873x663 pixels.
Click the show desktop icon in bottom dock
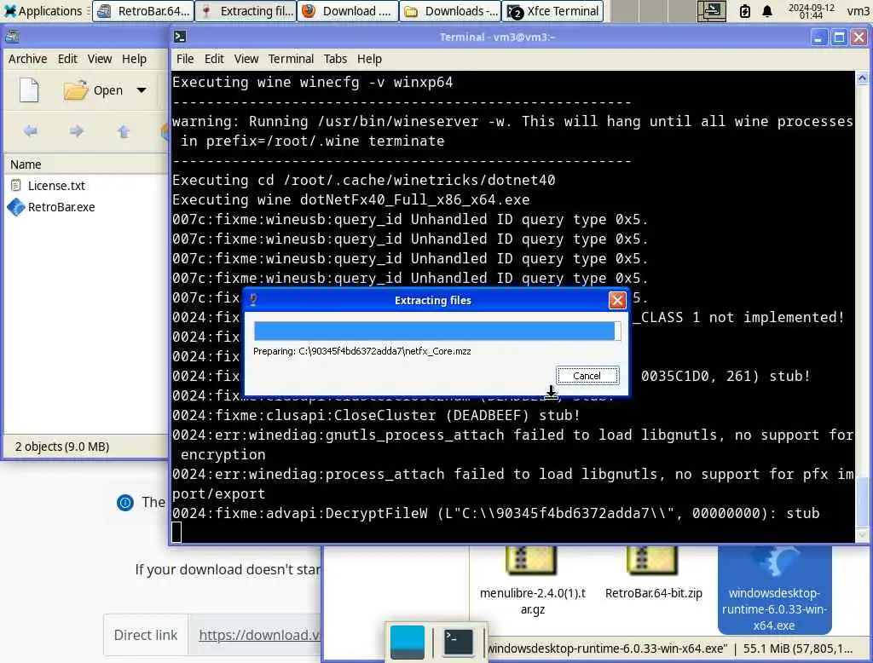407,642
